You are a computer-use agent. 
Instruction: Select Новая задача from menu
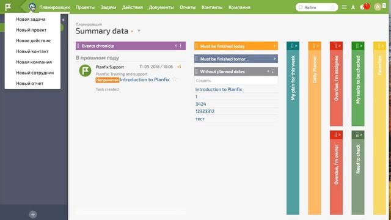31,19
